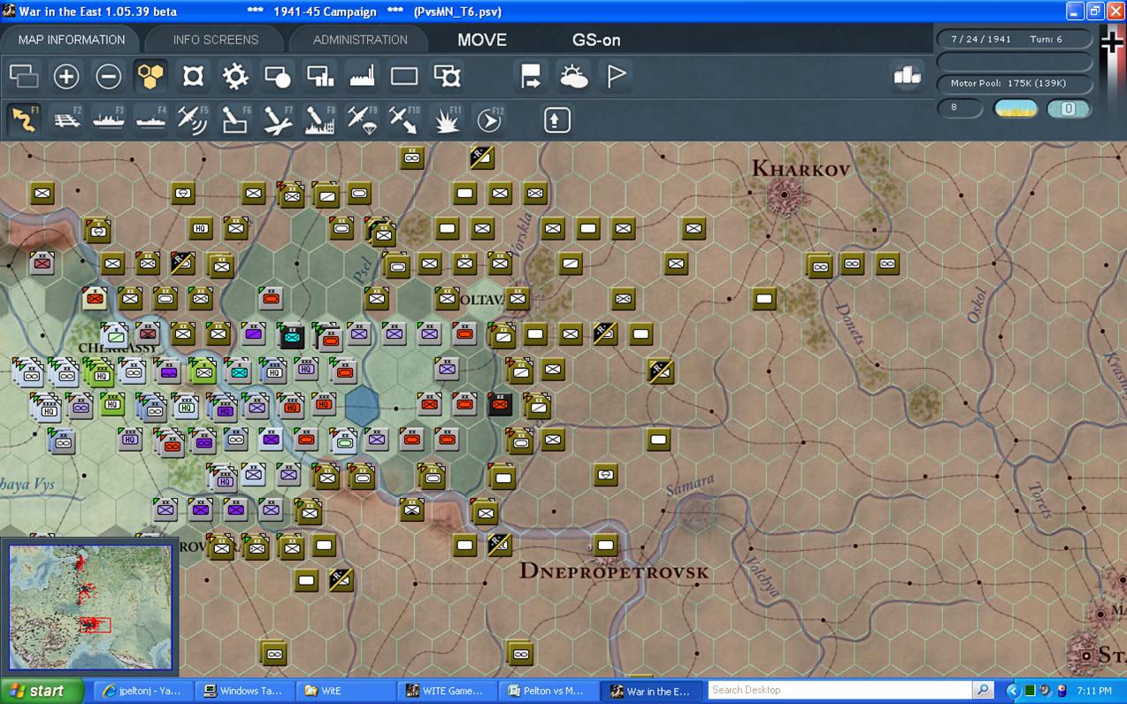Zoom out with the minus magnifier icon
Viewport: 1127px width, 704px height.
109,76
